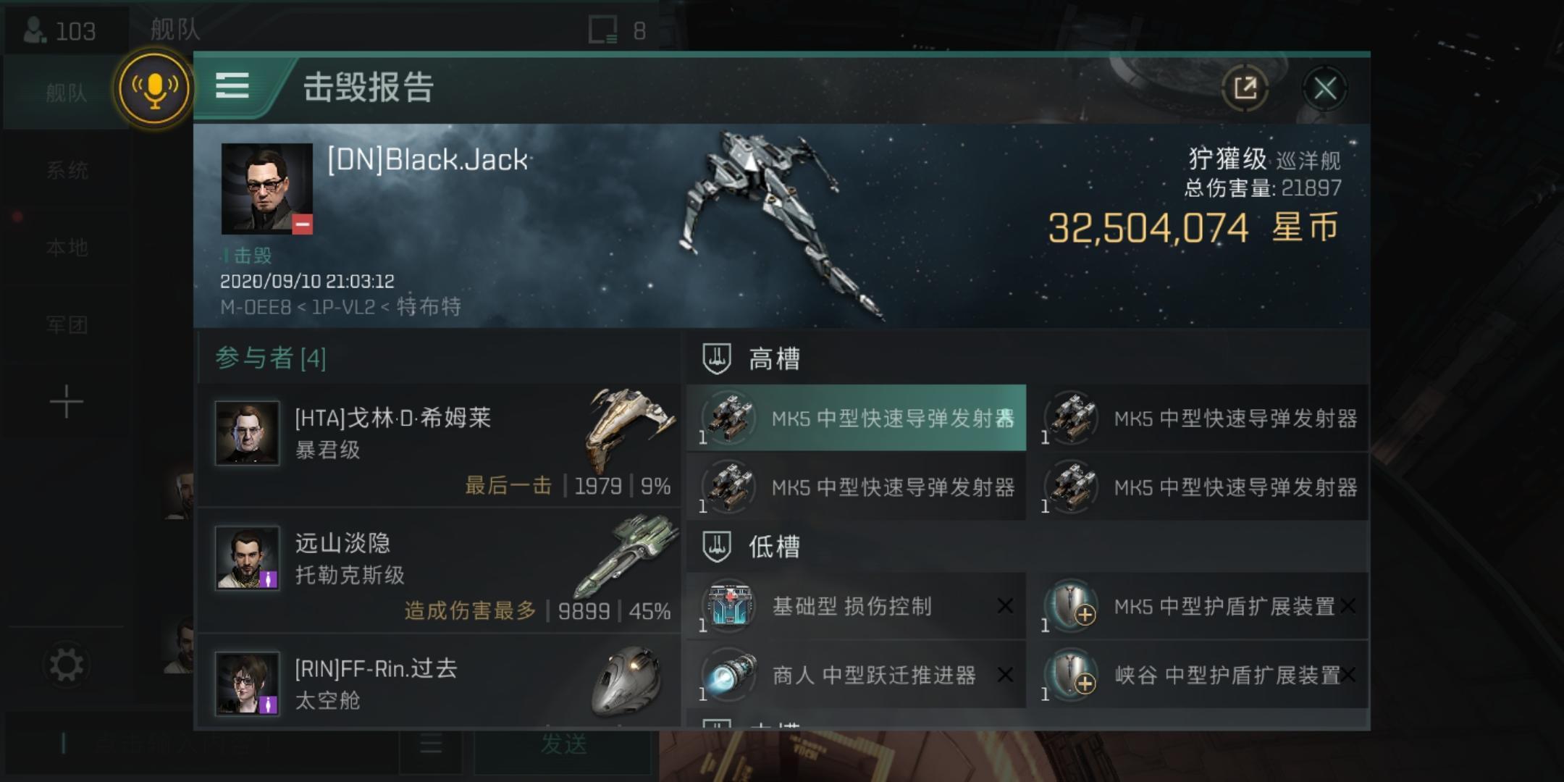Select 峡谷 中型护盾扩展装置 module

click(1199, 675)
